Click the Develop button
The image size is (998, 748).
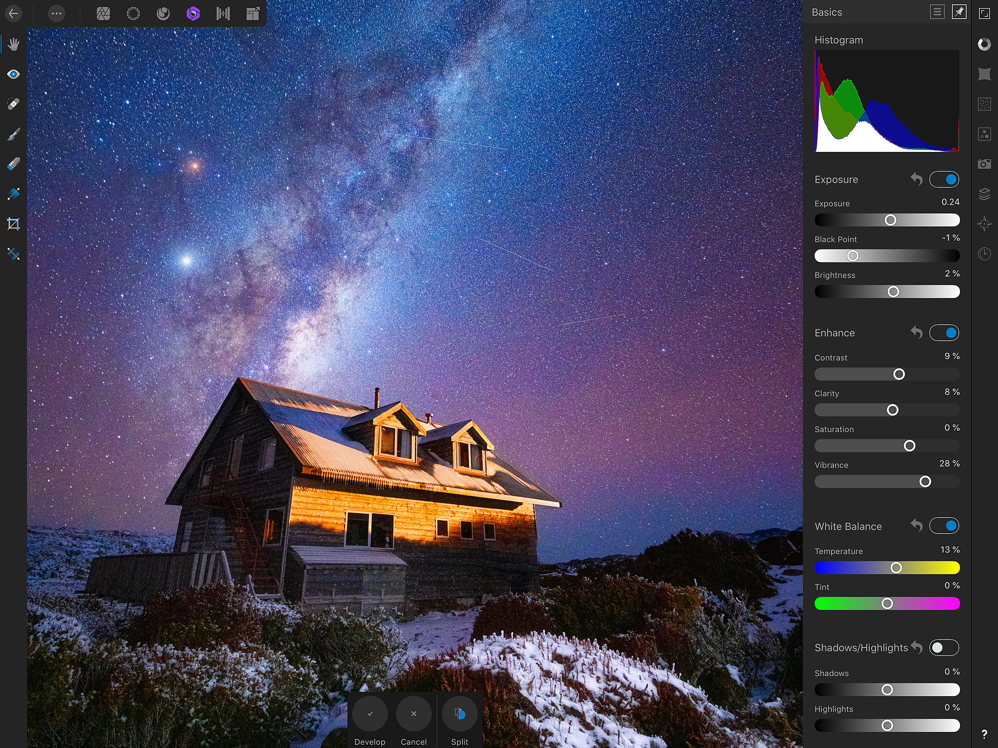(x=370, y=714)
